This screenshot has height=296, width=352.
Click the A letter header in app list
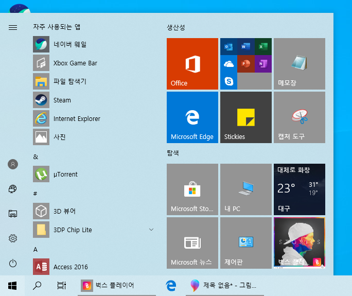click(36, 250)
